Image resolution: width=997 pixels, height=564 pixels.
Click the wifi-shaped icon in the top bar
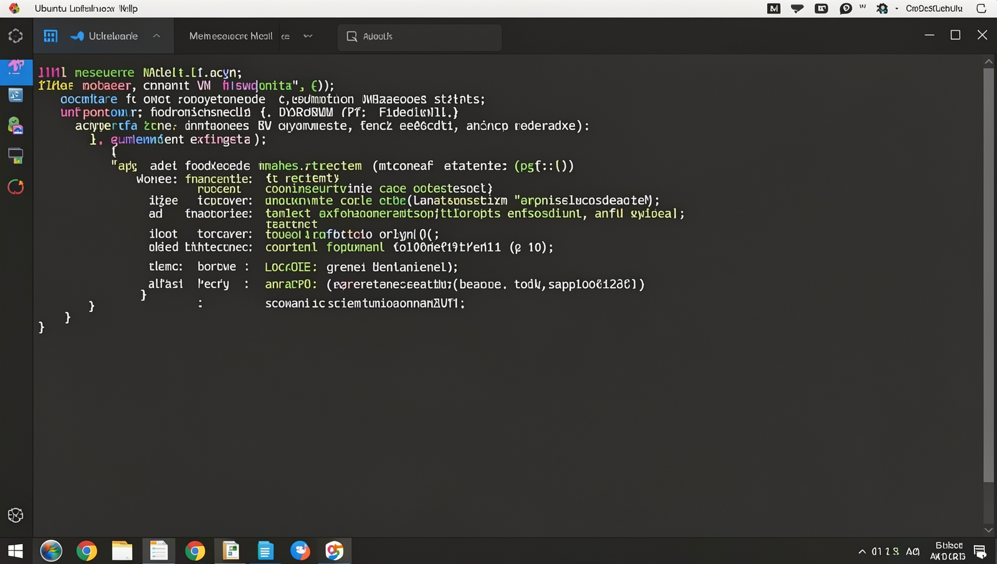797,9
